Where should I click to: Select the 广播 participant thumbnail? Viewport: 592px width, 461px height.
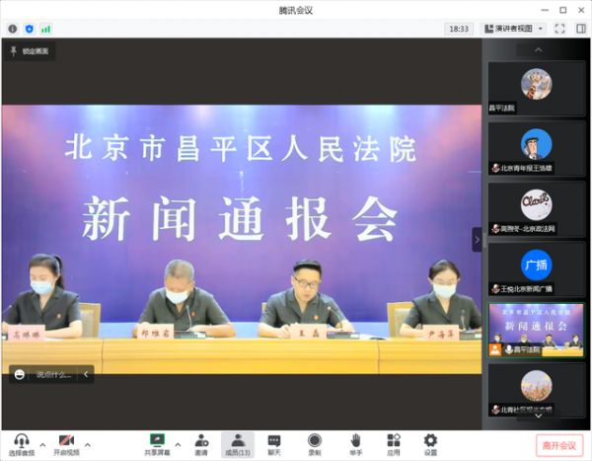[x=536, y=267]
